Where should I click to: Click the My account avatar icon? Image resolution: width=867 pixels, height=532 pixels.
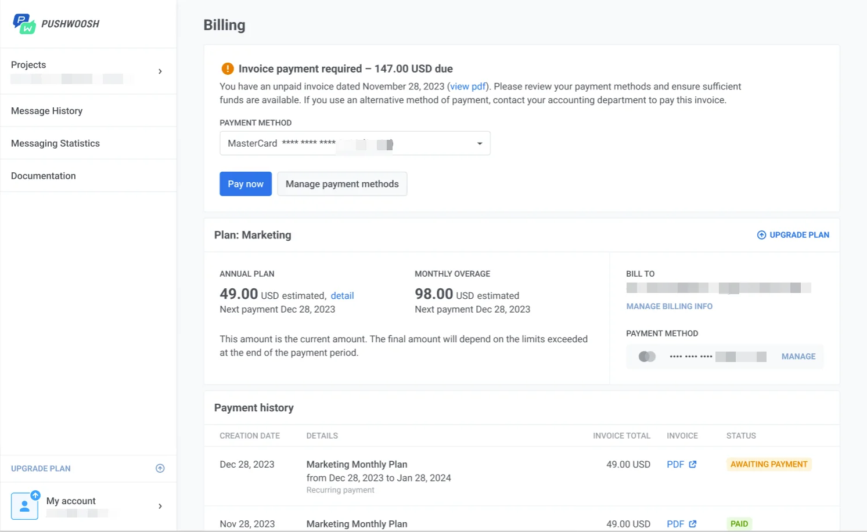click(25, 505)
